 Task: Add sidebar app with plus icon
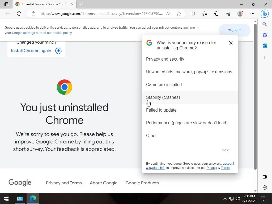(265, 57)
